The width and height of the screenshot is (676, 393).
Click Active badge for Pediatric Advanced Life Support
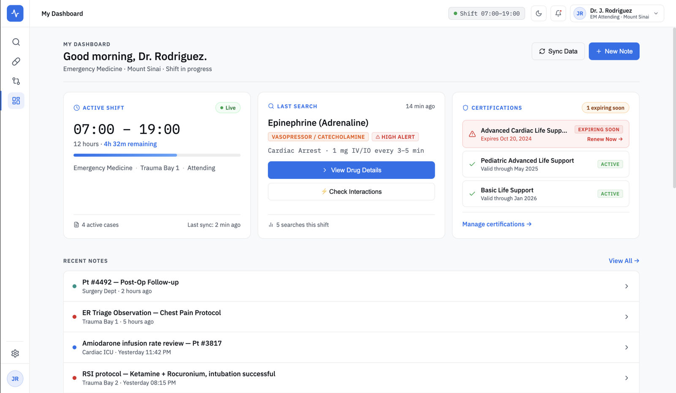(610, 164)
